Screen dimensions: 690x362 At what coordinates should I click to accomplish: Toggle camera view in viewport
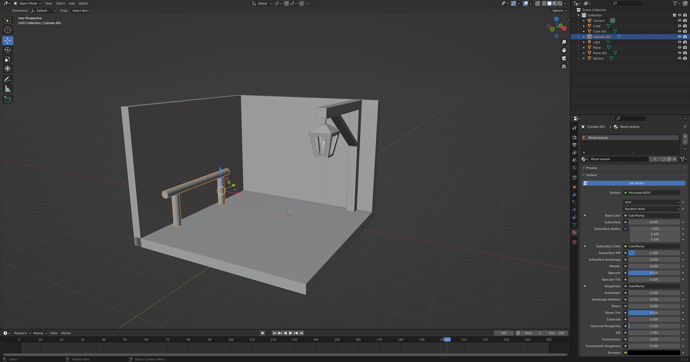point(564,58)
